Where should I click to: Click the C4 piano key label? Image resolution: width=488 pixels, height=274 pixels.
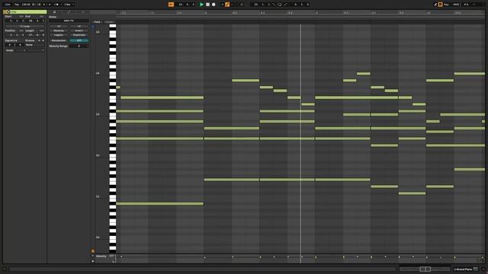[98, 73]
